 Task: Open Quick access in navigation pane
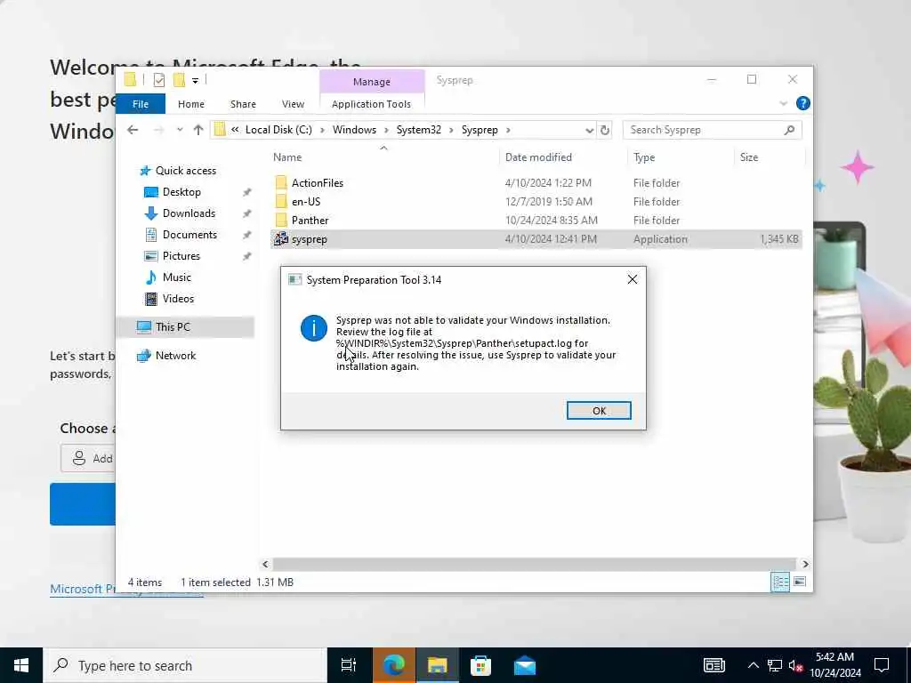click(185, 171)
